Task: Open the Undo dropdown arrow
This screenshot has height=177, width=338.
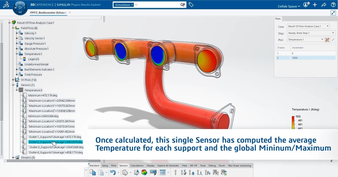Action: point(118,172)
